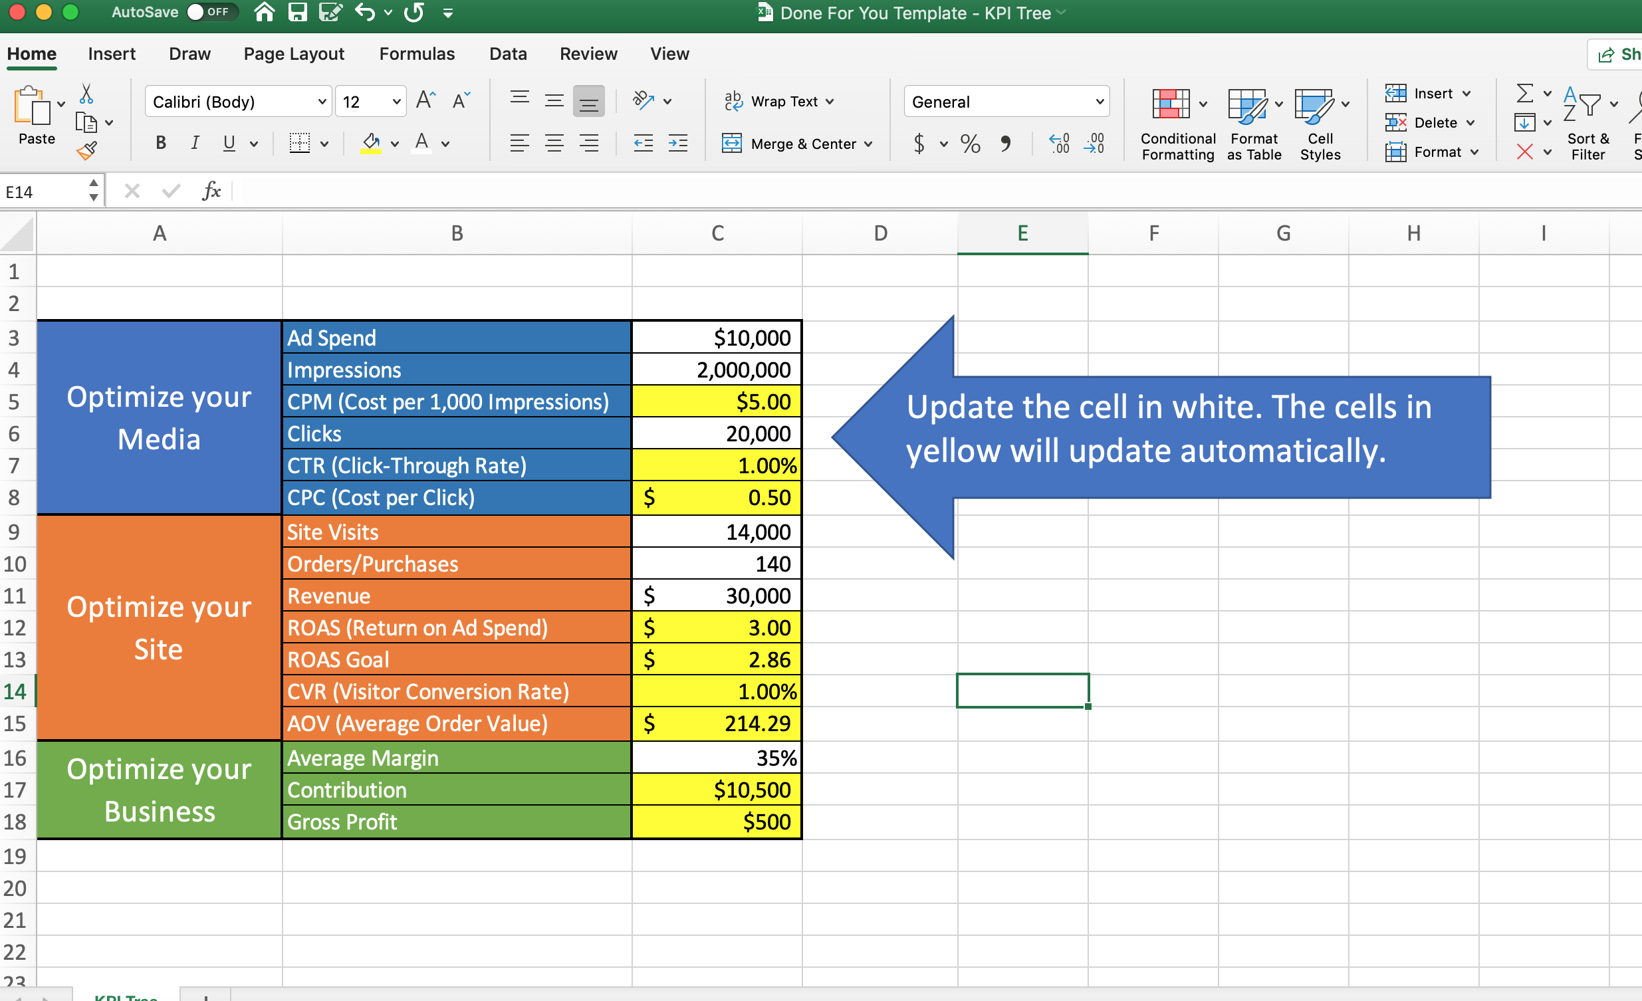The height and width of the screenshot is (1001, 1642).
Task: Switch to the Formulas tab
Action: [x=417, y=53]
